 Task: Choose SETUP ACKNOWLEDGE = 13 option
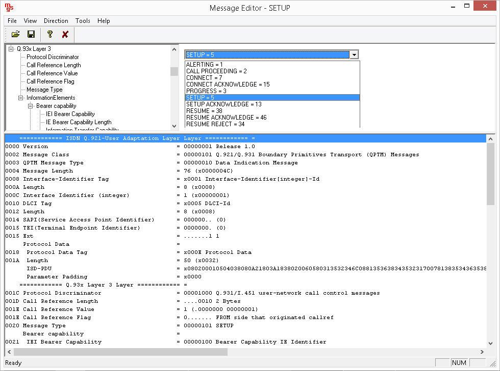(x=272, y=104)
